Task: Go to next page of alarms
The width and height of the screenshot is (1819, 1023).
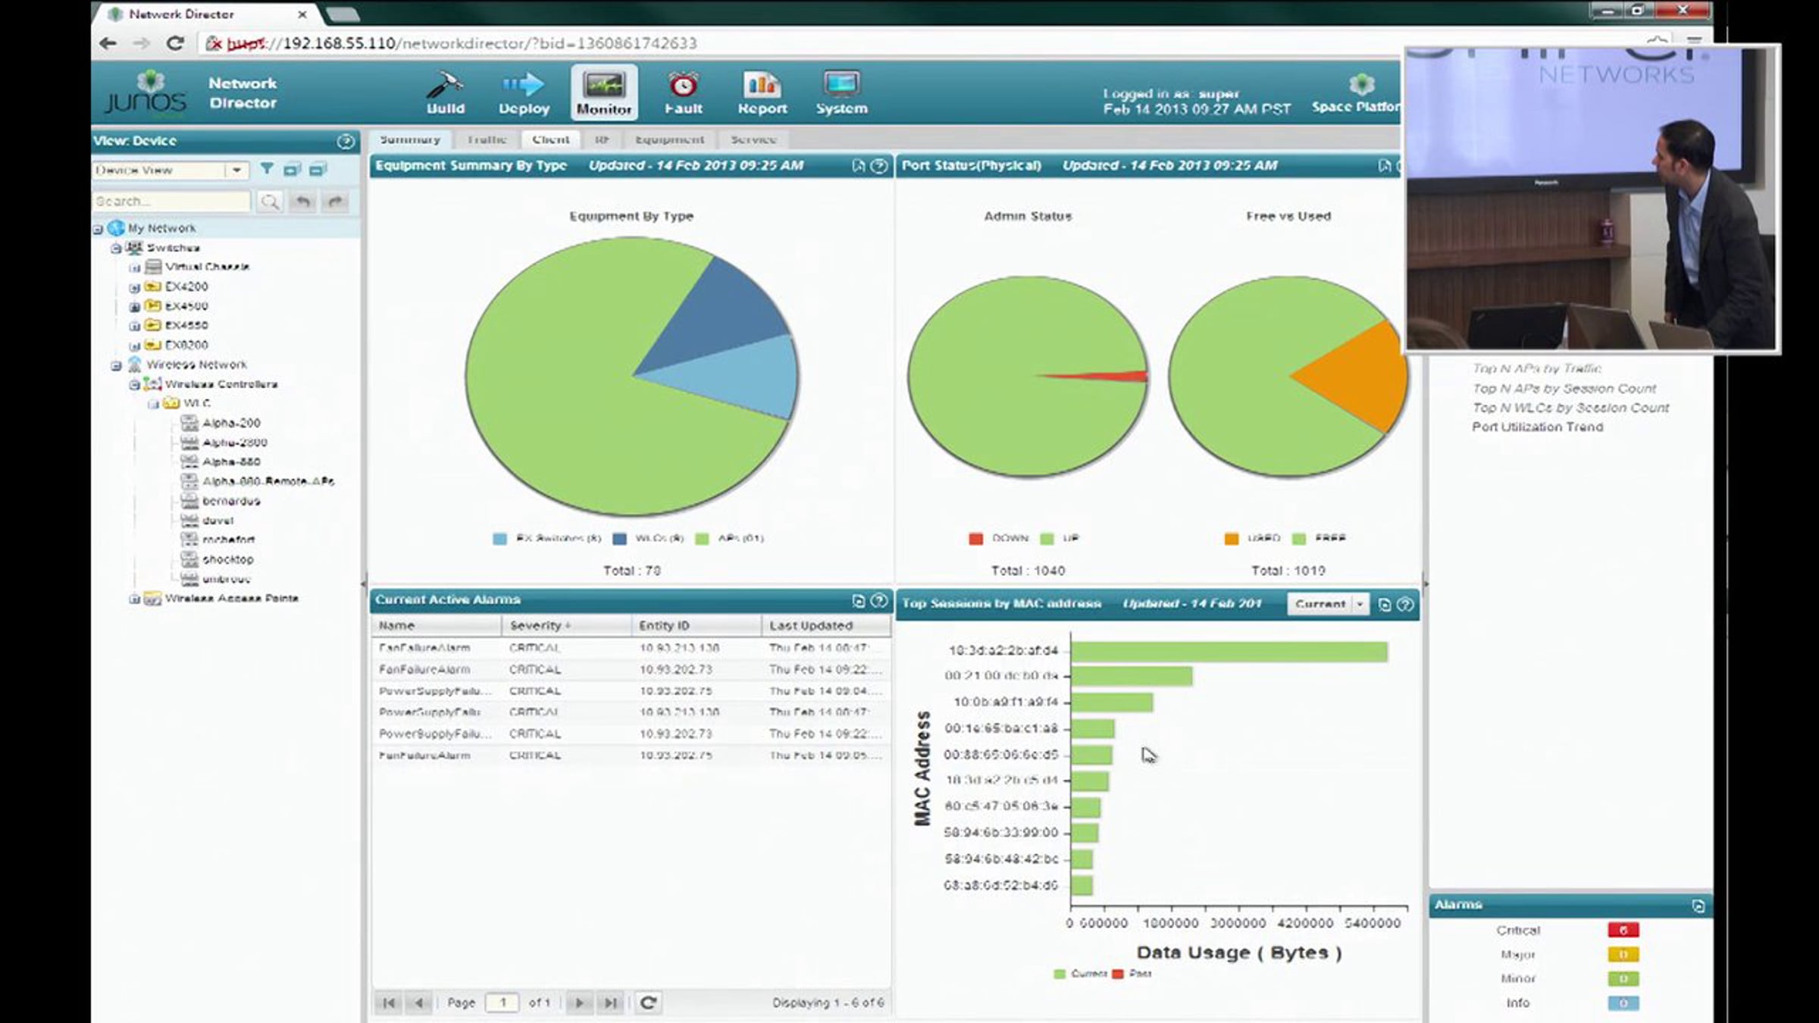Action: [579, 1003]
